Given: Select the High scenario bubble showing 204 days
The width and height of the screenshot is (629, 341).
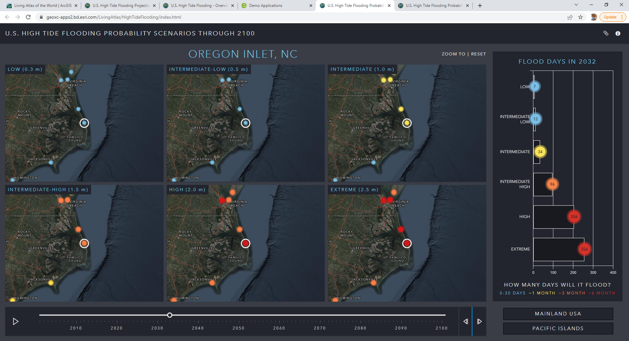Looking at the screenshot, I should click(574, 216).
